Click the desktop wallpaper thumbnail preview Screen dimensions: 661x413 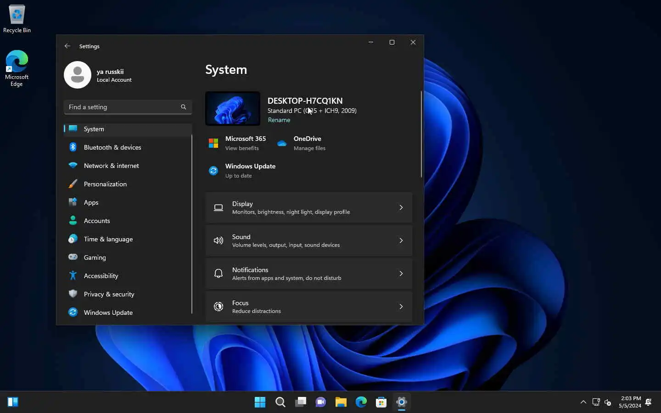233,108
